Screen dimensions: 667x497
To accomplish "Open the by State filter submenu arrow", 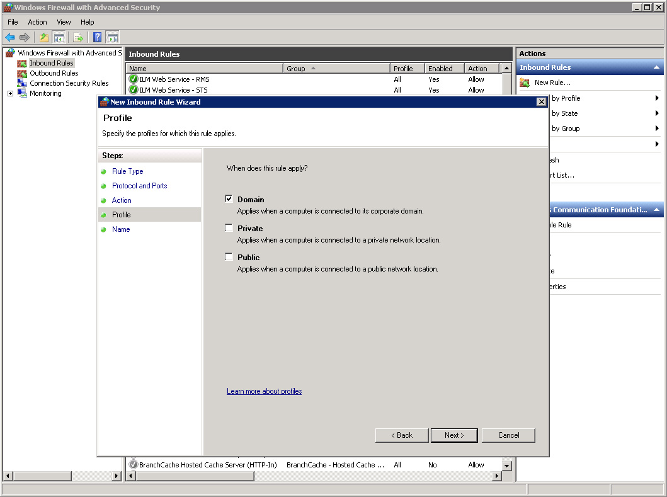I will point(657,113).
